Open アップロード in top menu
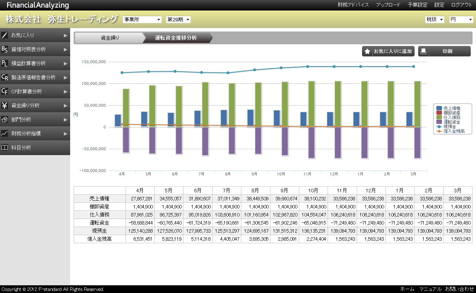 tap(388, 5)
